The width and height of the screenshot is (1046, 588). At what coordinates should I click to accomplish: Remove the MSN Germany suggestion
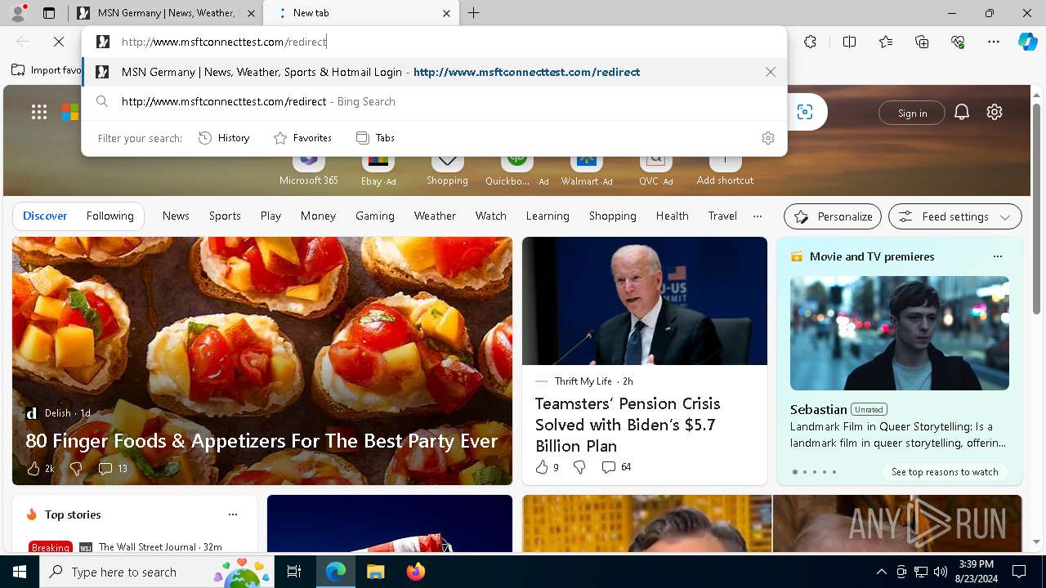770,72
